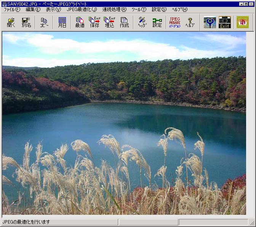256x227 pixels.
Task: Open settings with the green 設定 icon
Action: (157, 23)
